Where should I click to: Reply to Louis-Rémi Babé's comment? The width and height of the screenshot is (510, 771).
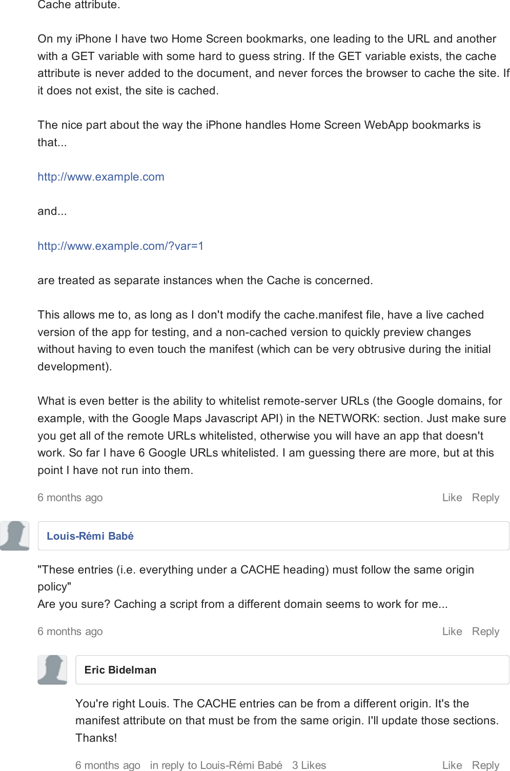486,631
